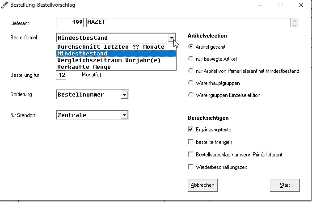
Task: Click the Lieferant number field 199
Action: click(70, 22)
